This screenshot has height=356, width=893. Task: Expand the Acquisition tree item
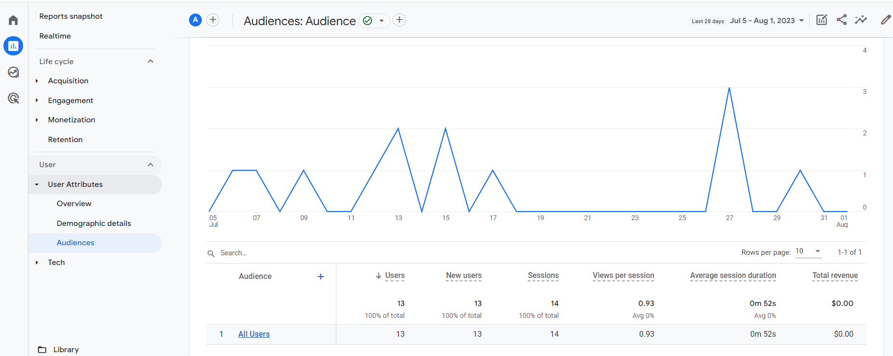click(x=37, y=81)
